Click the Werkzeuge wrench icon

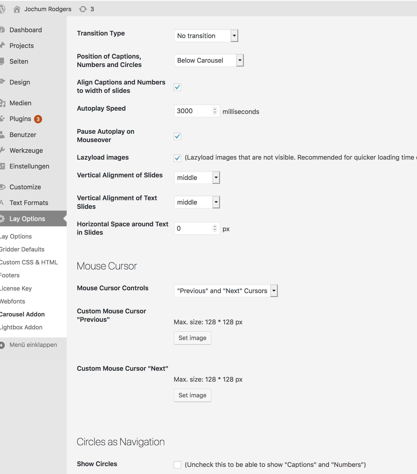[2, 150]
